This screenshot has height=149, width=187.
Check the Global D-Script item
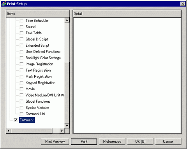tap(21, 39)
